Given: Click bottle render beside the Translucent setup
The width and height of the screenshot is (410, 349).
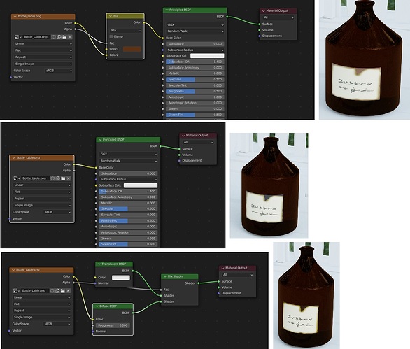Looking at the screenshot, I should (306, 295).
